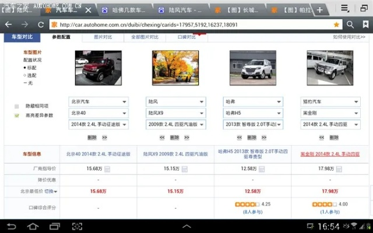Switch to 陆风汽车 browser tab
Screen dimensions: 373x233
point(181,10)
